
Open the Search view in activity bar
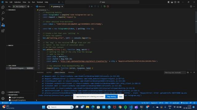pyautogui.click(x=3, y=13)
